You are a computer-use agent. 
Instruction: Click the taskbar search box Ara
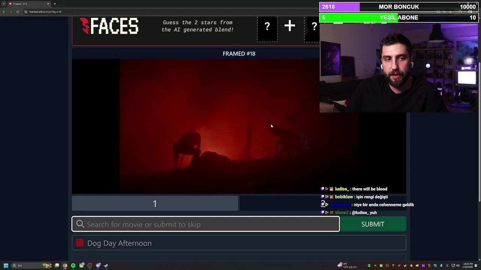(x=32, y=265)
